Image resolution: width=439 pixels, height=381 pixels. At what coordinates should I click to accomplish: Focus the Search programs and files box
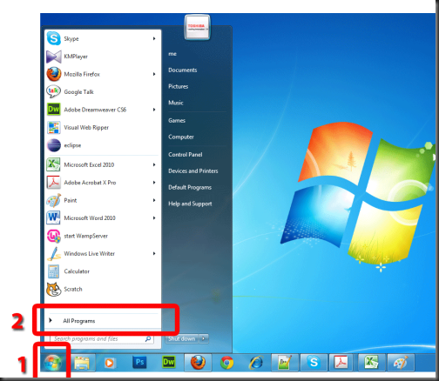click(102, 338)
